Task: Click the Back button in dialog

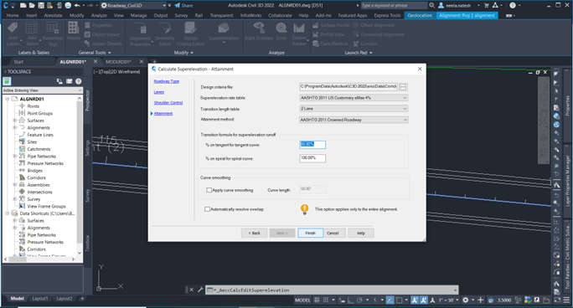Action: tap(254, 233)
